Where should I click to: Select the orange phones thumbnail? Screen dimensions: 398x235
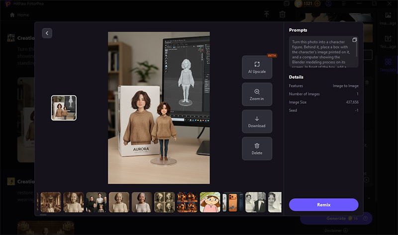pos(233,202)
